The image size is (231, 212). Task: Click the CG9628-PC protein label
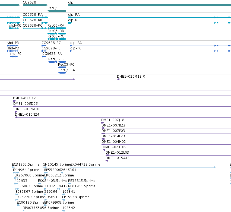51,43
